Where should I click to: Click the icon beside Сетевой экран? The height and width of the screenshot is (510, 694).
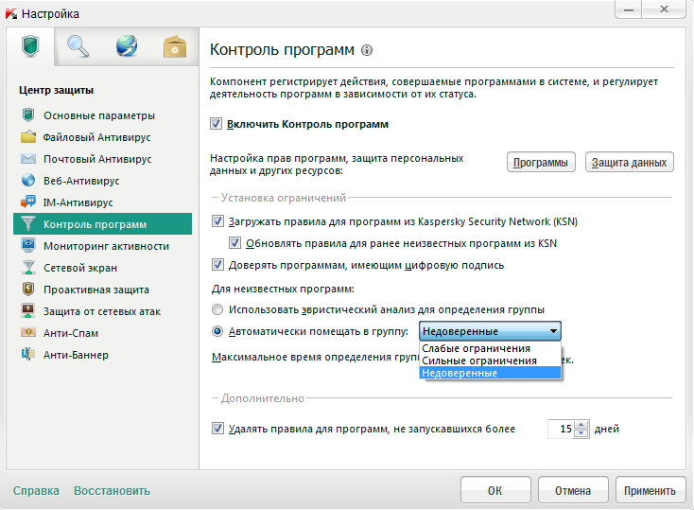(x=28, y=267)
